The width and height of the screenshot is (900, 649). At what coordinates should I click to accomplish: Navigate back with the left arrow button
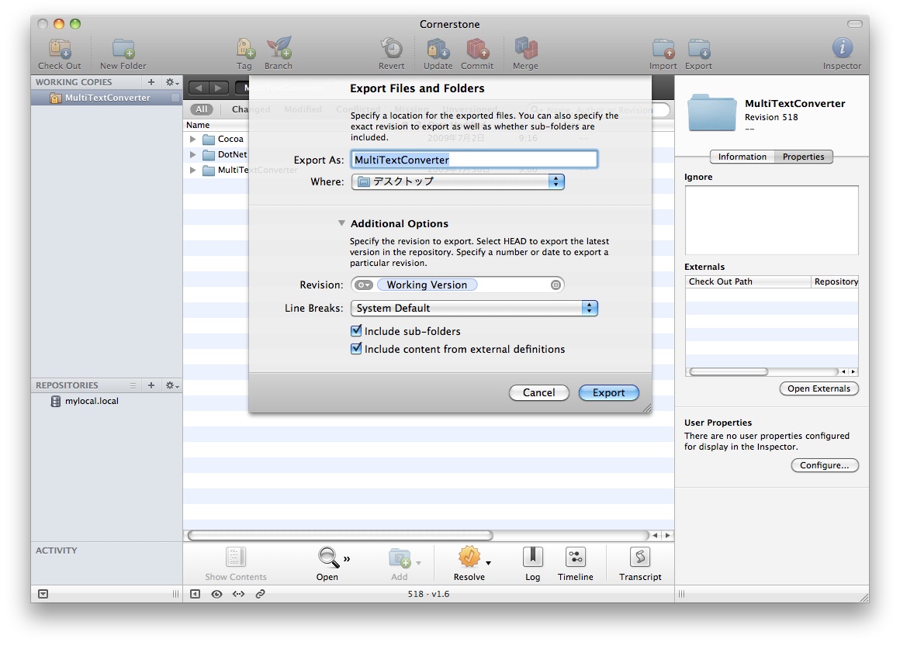[x=199, y=88]
